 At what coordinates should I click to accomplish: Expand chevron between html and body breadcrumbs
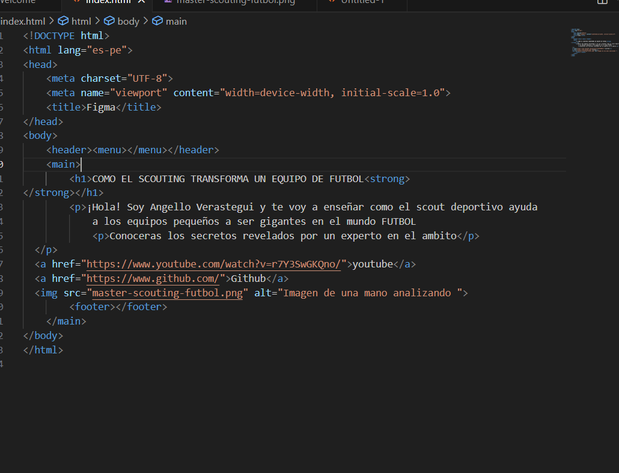[x=97, y=21]
